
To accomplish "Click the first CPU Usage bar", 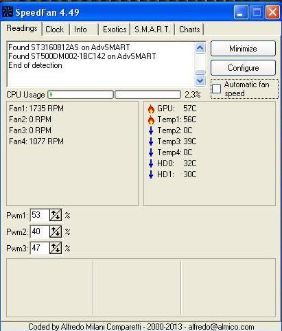I will click(x=80, y=95).
